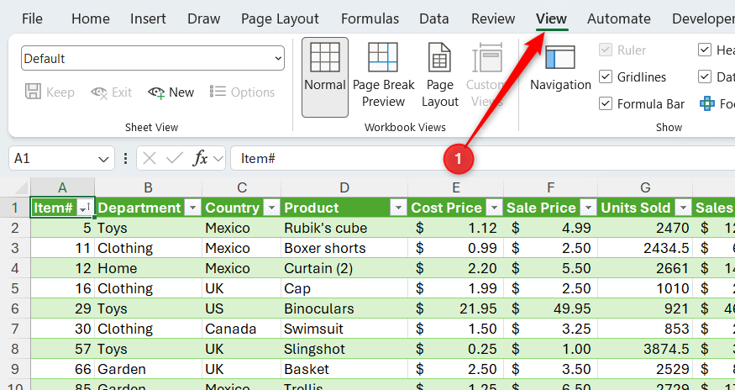Image resolution: width=735 pixels, height=390 pixels.
Task: Open the File menu
Action: coord(32,18)
